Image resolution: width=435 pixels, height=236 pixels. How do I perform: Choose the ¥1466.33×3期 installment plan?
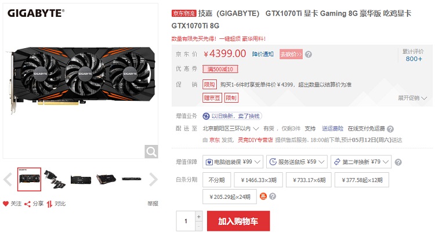[259, 180]
